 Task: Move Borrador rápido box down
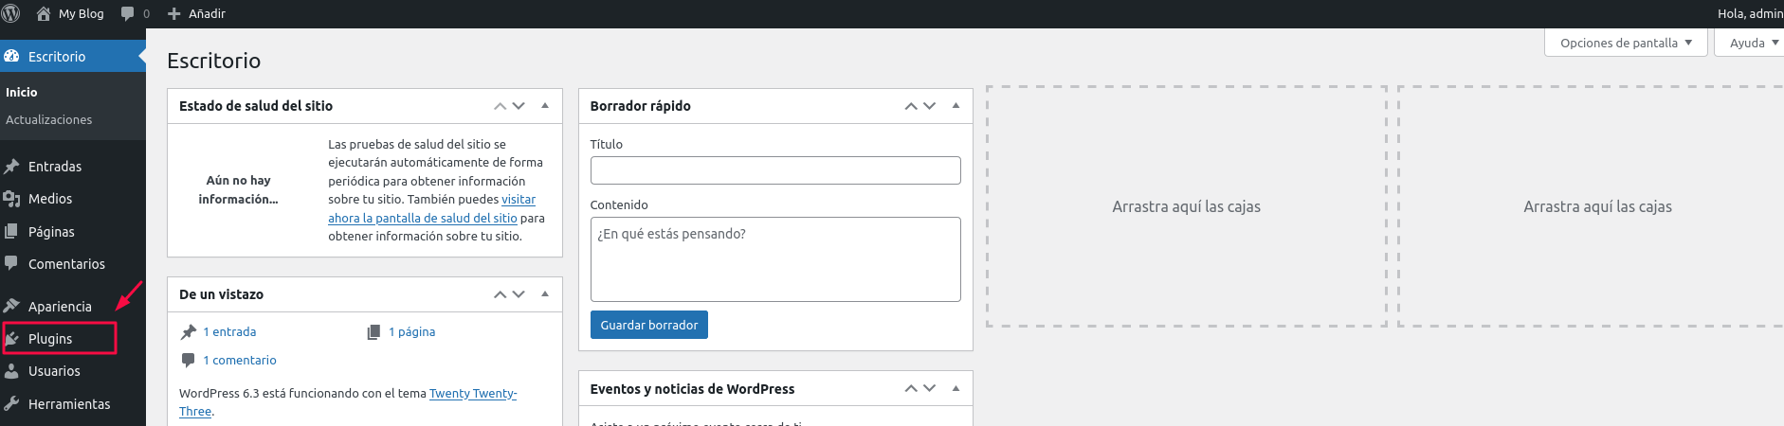point(929,106)
